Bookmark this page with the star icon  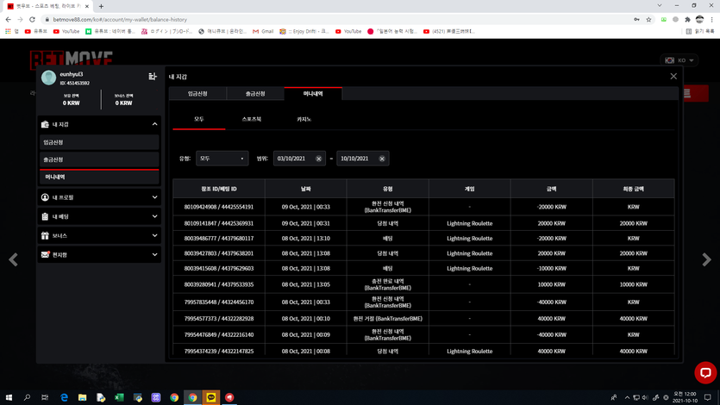click(648, 20)
